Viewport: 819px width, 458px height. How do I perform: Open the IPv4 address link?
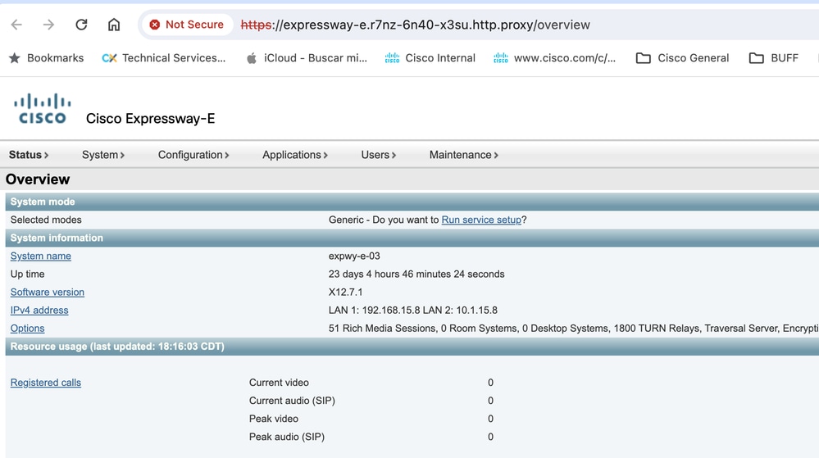coord(39,311)
